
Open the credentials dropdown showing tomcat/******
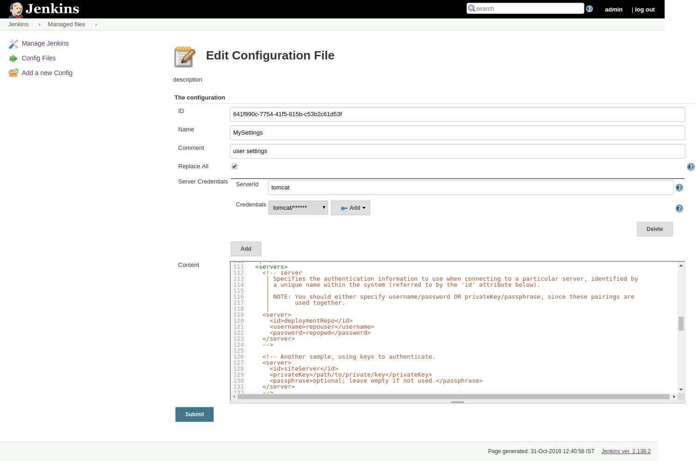pyautogui.click(x=298, y=207)
